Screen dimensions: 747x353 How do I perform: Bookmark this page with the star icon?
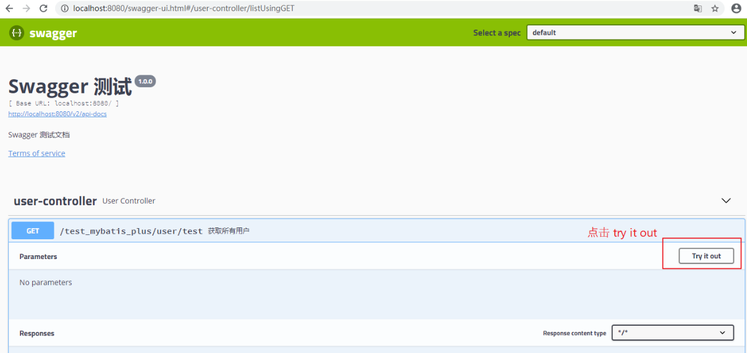715,9
